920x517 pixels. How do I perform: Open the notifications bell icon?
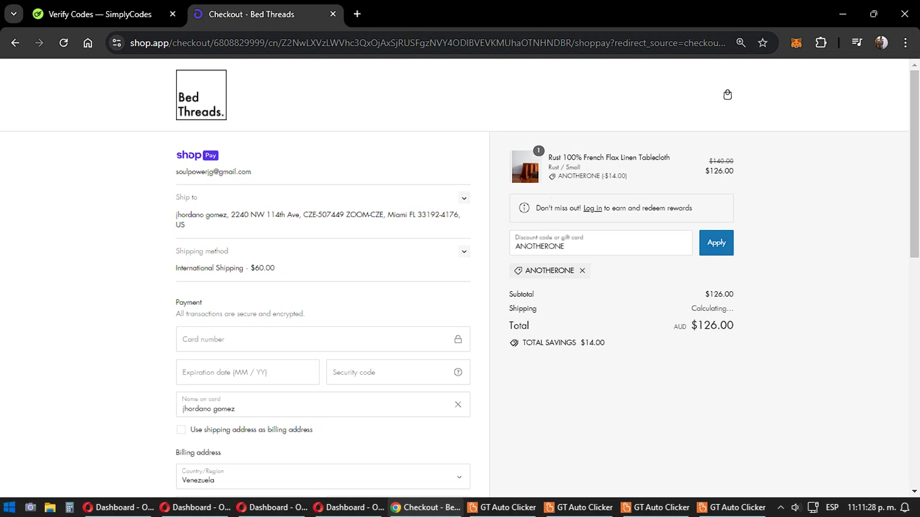click(905, 507)
